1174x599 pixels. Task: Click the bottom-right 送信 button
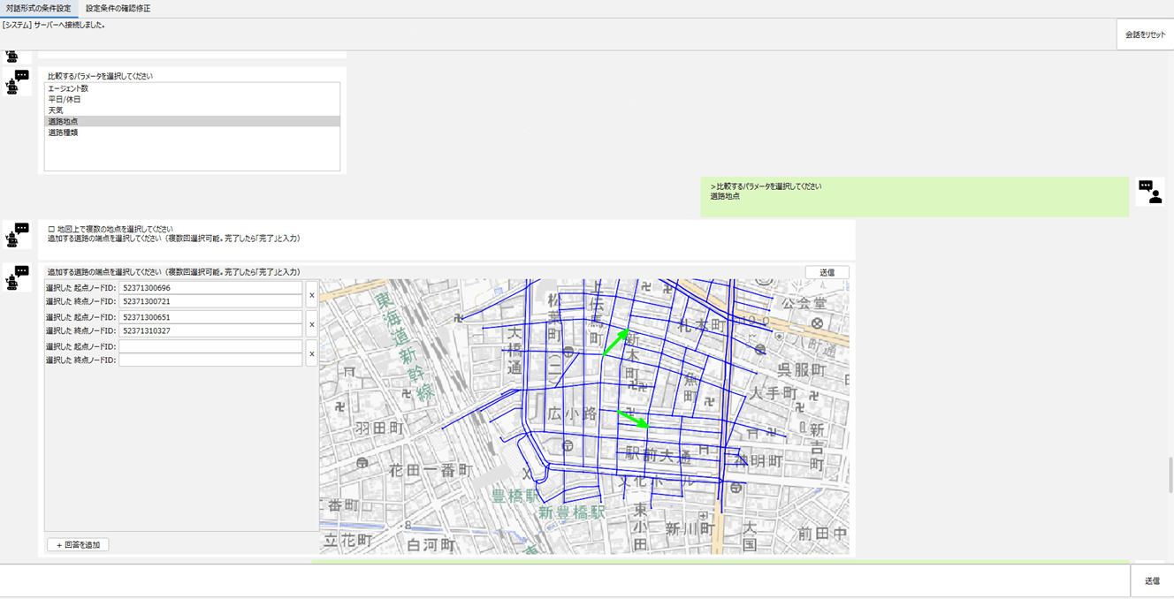1151,580
